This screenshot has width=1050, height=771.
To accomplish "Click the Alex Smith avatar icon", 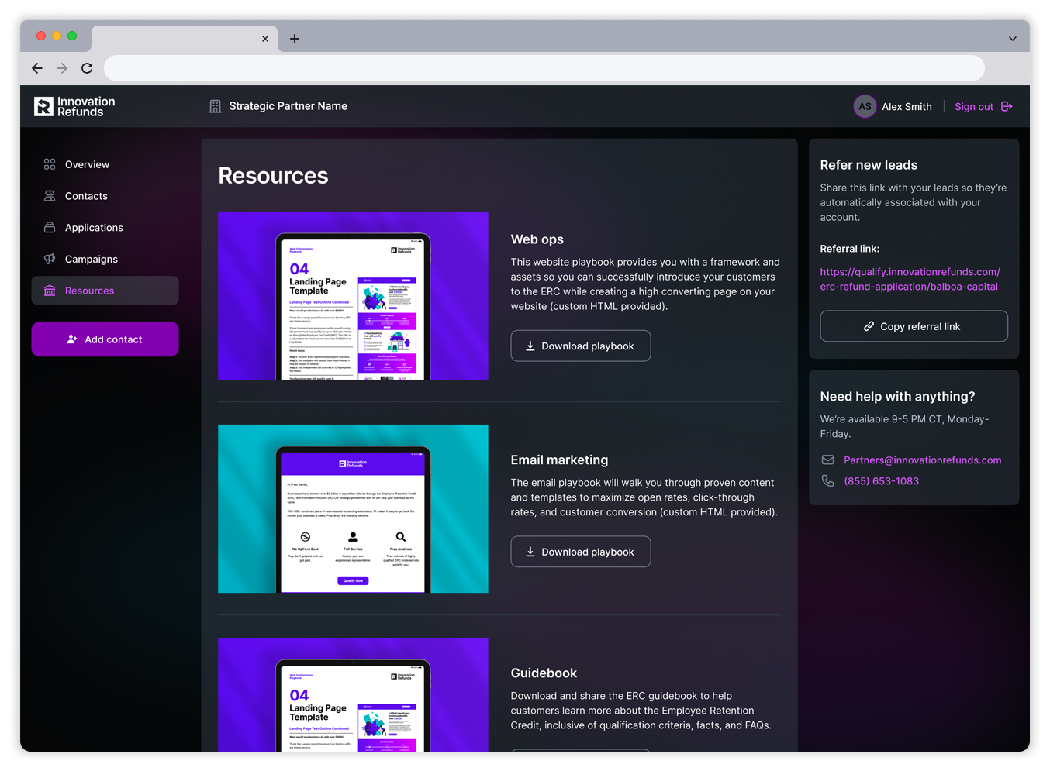I will click(x=865, y=107).
